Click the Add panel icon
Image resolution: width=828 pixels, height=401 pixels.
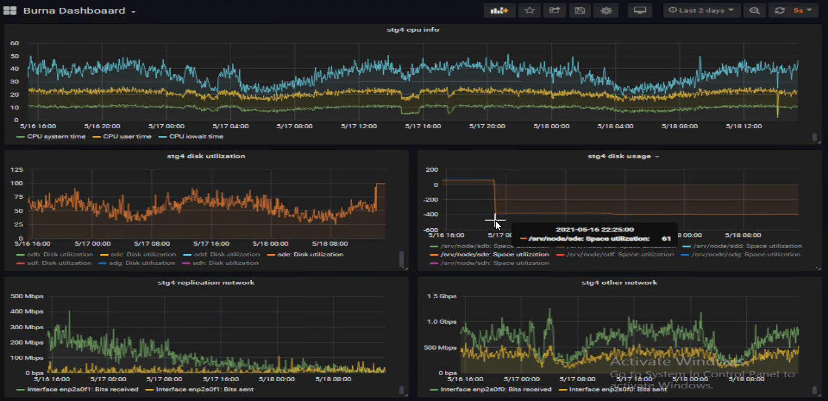(499, 10)
